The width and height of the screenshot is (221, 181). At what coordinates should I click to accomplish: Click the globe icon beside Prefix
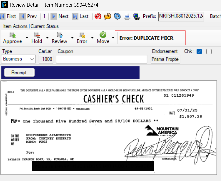pyautogui.click(x=136, y=16)
